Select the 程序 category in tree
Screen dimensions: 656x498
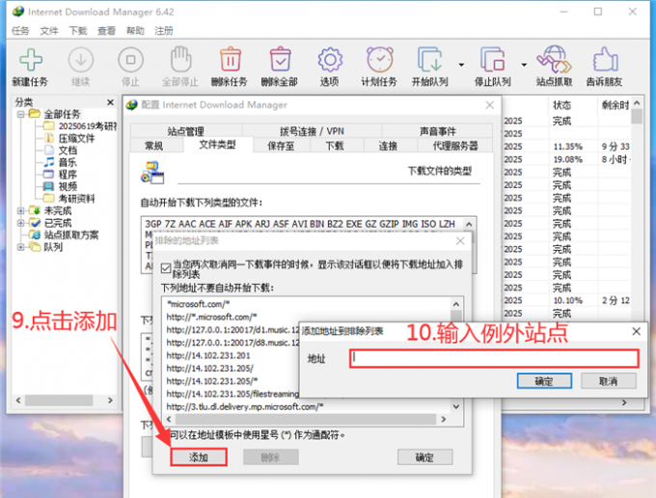coord(68,174)
